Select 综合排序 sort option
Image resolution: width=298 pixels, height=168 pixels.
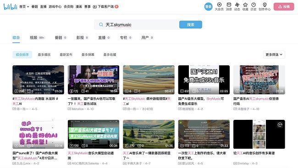point(22,55)
